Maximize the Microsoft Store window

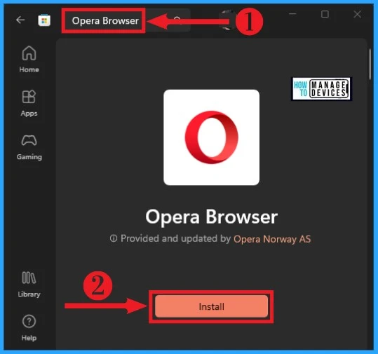tap(325, 14)
